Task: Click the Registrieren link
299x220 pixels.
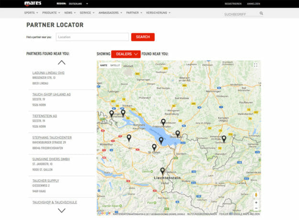Action: click(233, 3)
